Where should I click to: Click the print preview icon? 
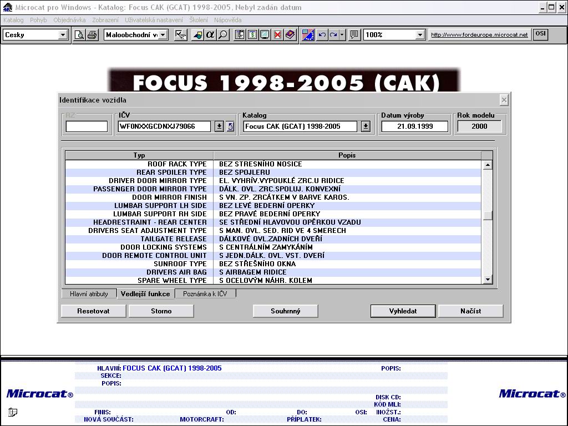(x=79, y=35)
